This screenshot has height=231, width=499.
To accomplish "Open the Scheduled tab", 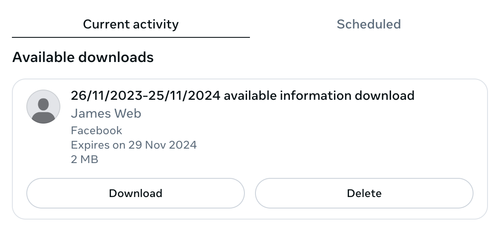I will (x=369, y=24).
